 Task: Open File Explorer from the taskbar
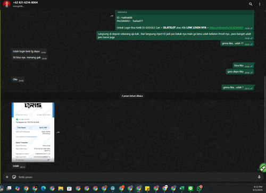tap(61, 188)
